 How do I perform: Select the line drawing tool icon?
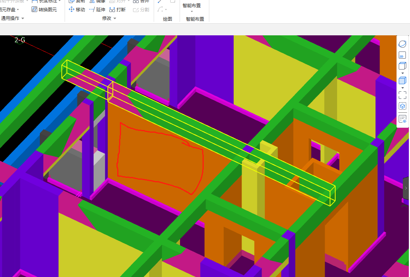(160, 1)
